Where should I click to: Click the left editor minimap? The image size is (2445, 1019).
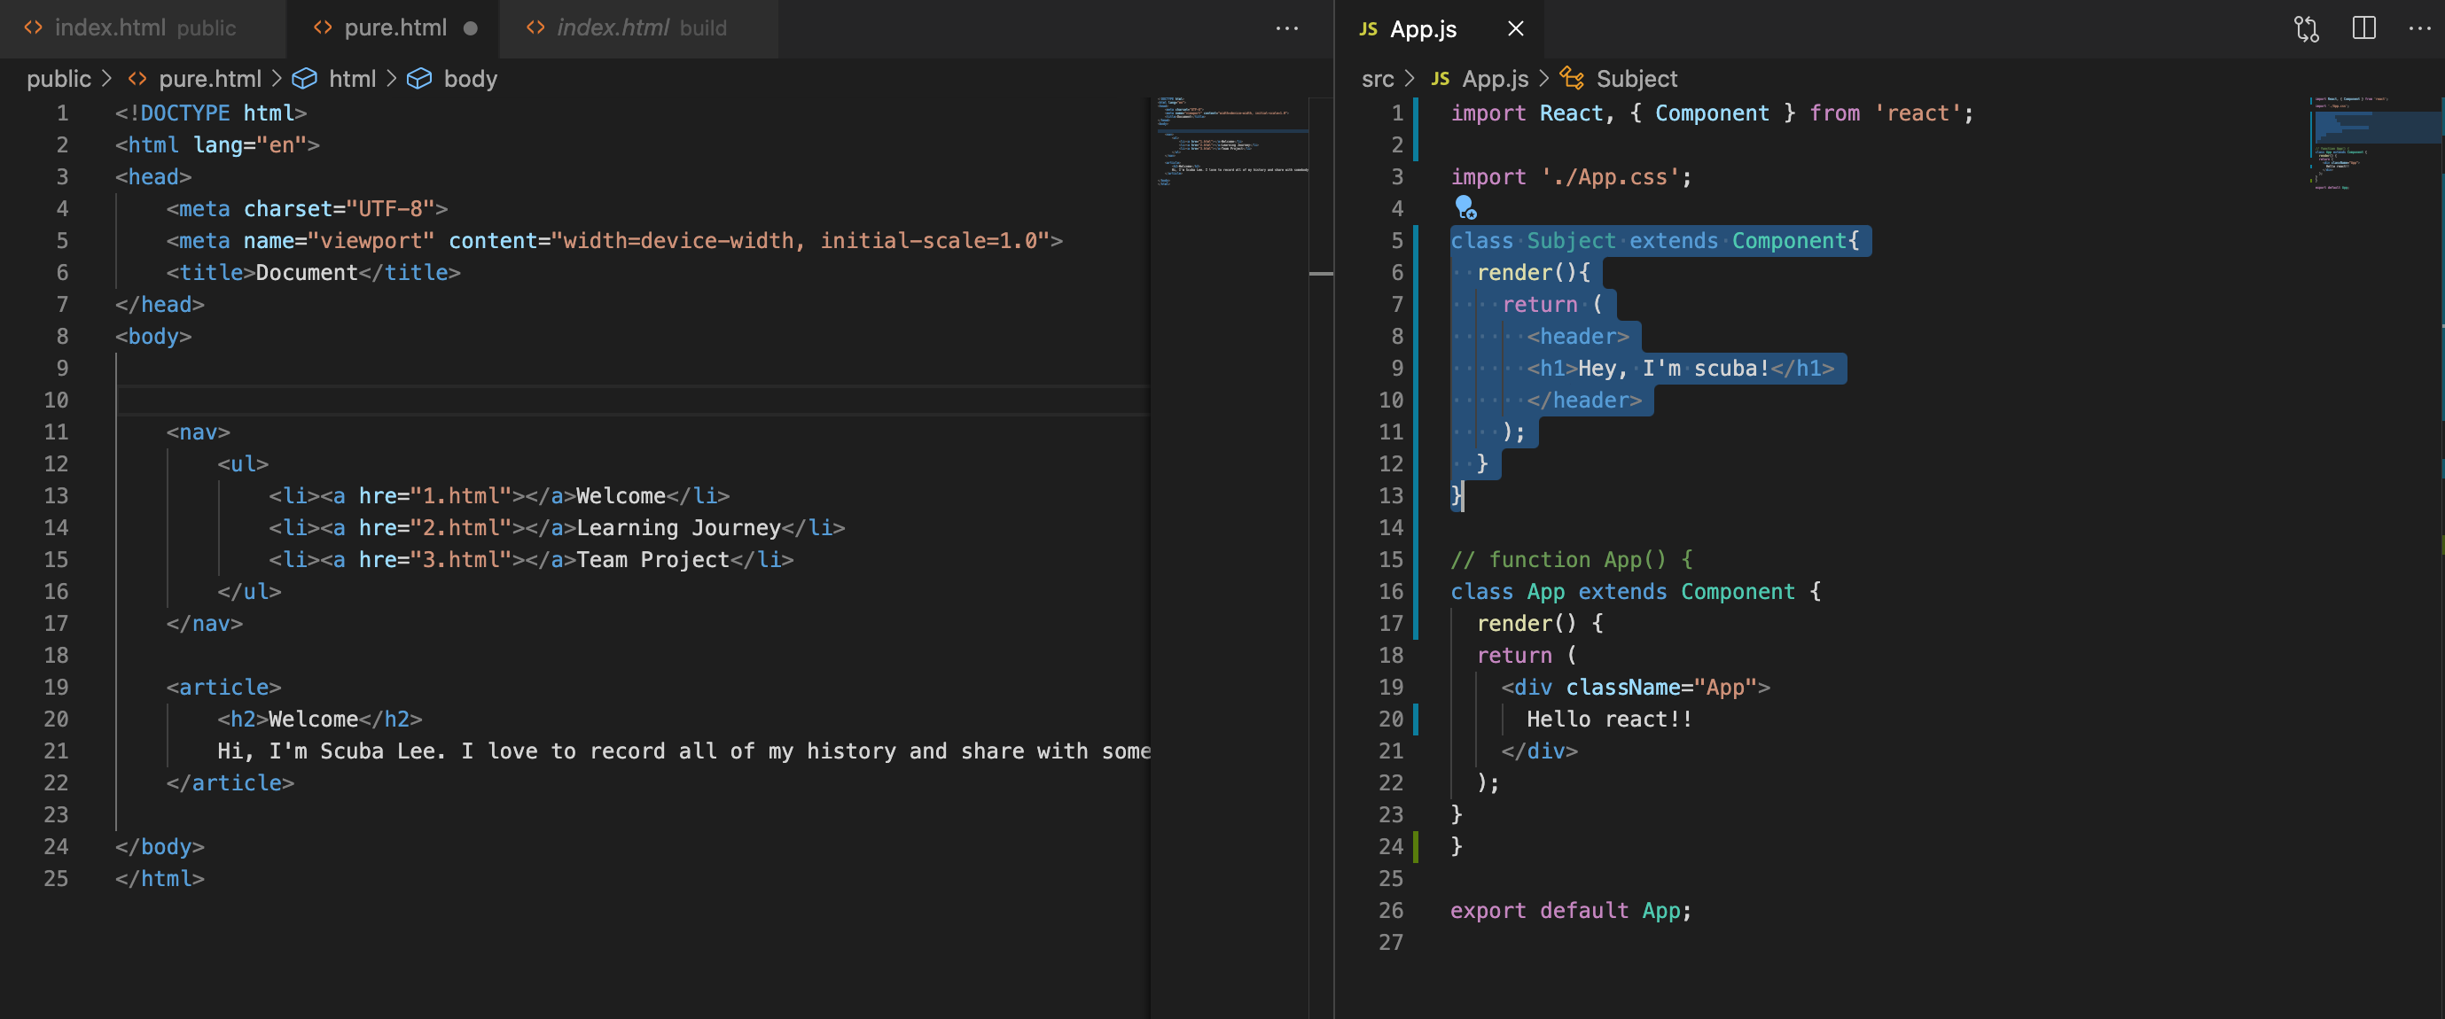tap(1230, 143)
